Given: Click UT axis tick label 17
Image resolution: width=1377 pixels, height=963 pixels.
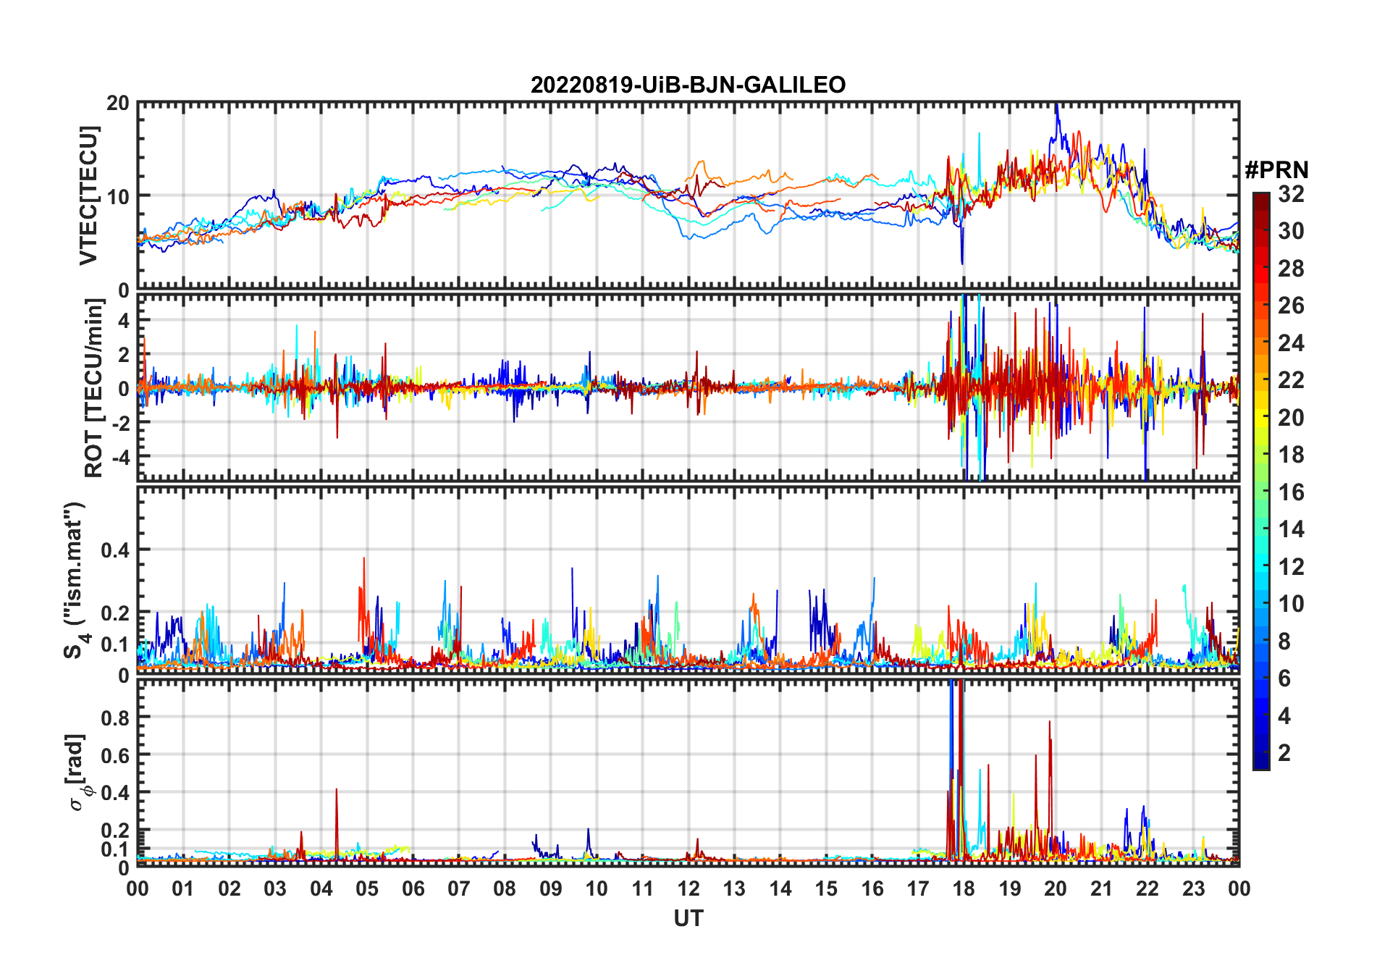Looking at the screenshot, I should click(x=918, y=889).
